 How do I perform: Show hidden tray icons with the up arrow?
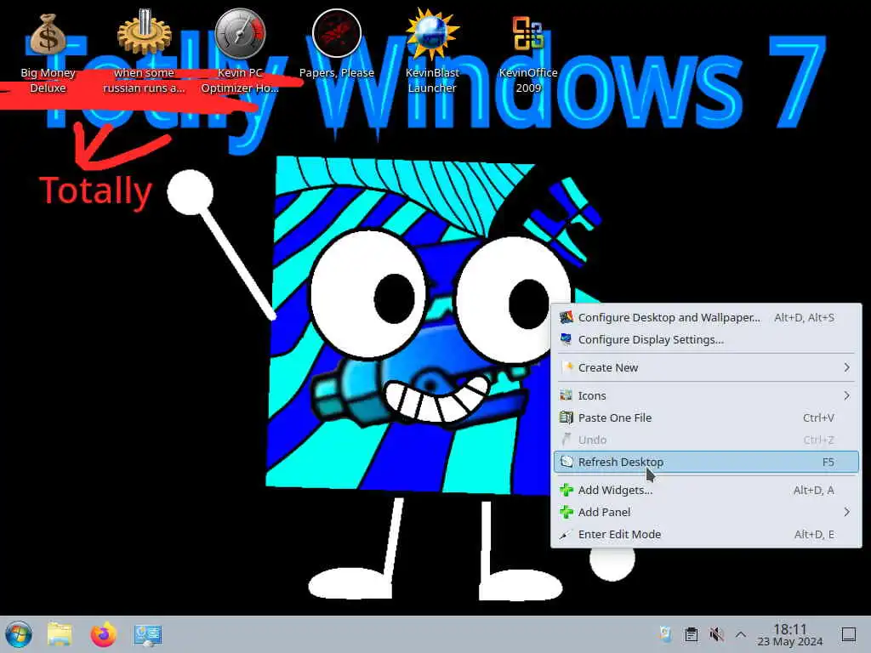741,634
